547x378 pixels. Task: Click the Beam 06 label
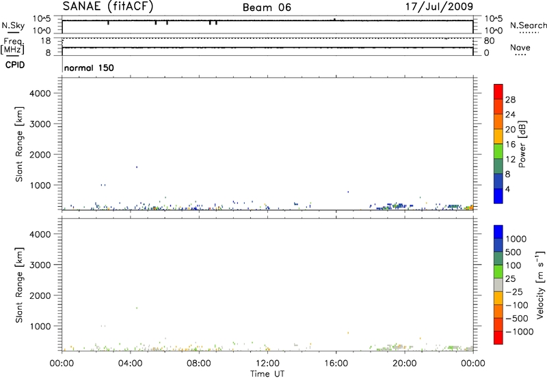click(267, 8)
